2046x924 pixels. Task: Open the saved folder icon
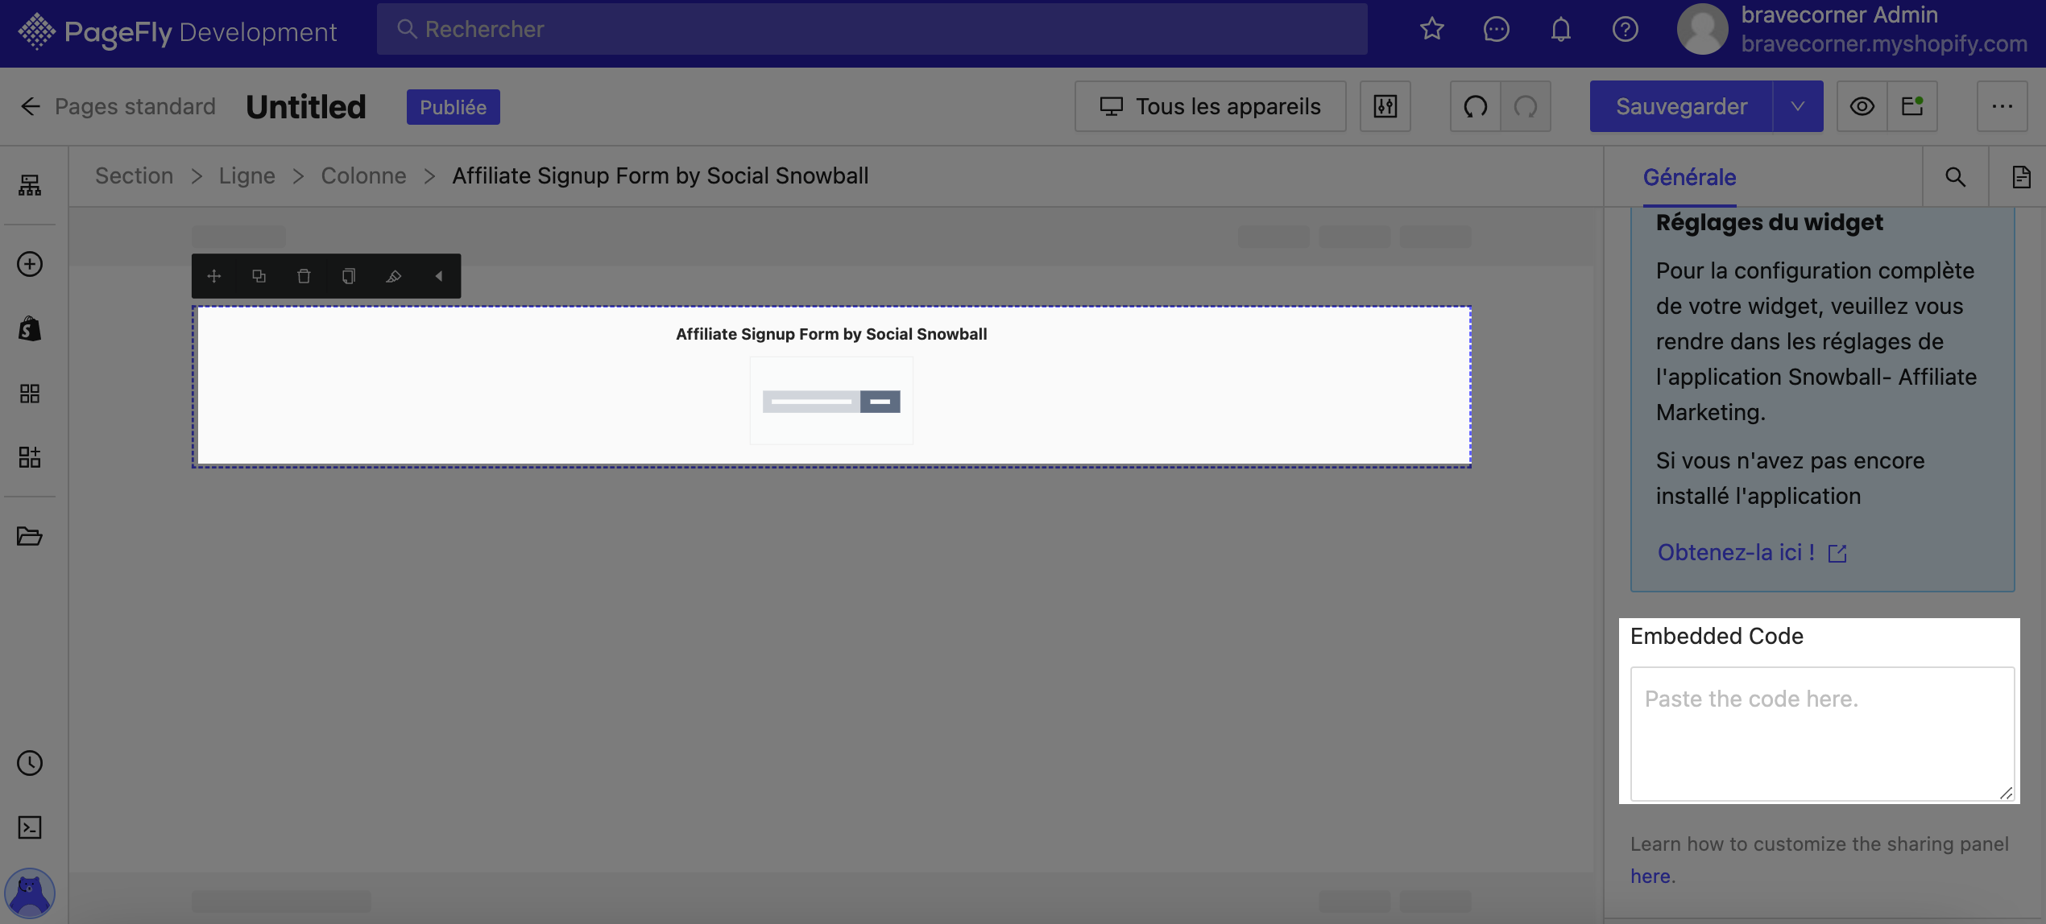[x=30, y=536]
